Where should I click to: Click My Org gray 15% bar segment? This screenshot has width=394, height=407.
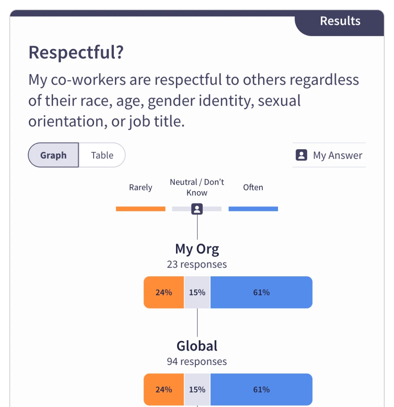(x=197, y=292)
